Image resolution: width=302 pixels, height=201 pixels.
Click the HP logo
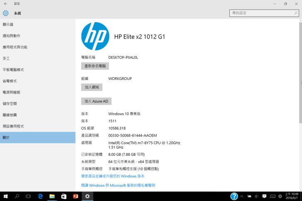click(95, 36)
